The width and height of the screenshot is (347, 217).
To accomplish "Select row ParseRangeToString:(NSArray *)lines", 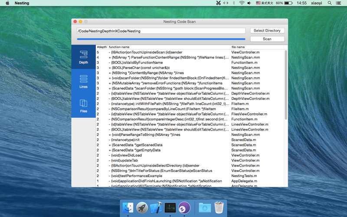I will pos(190,135).
